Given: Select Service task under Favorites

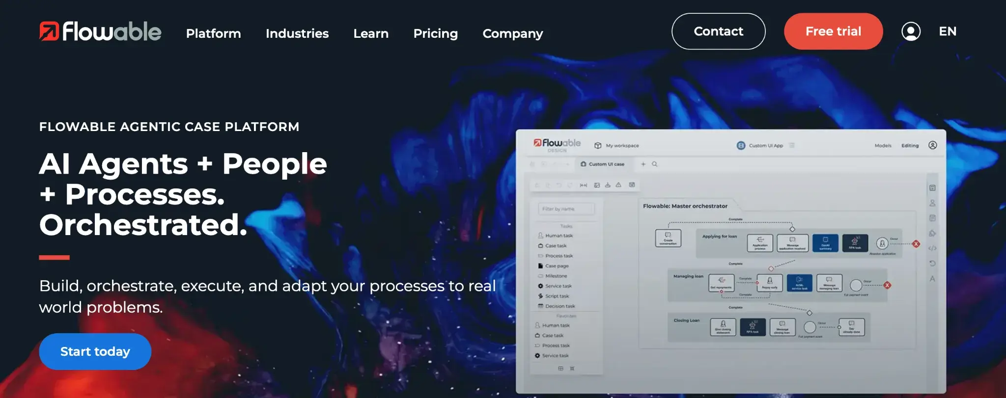Looking at the screenshot, I should tap(552, 356).
